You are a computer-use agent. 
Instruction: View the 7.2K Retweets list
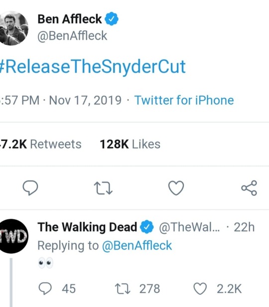click(40, 144)
